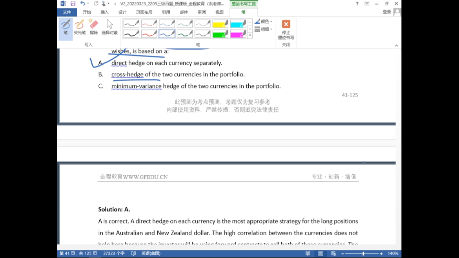The height and width of the screenshot is (258, 459).
Task: Click the 英语(美国) language button in status bar
Action: click(151, 254)
